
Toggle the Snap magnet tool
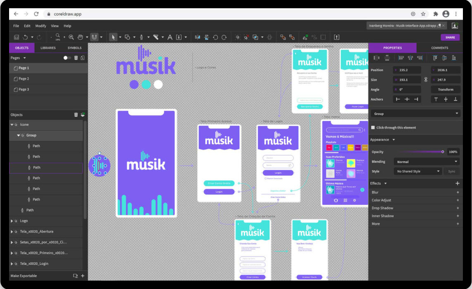[x=95, y=37]
